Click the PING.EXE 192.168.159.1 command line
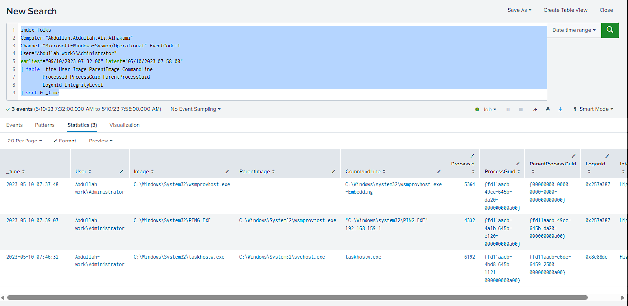 (x=387, y=225)
